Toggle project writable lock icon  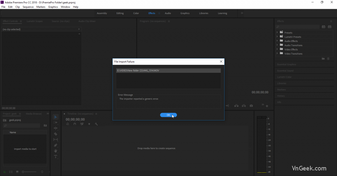5,172
